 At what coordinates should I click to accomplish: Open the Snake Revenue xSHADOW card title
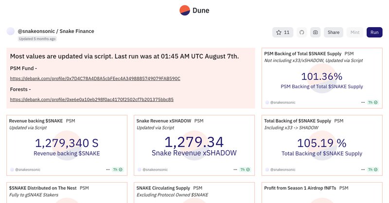tap(164, 121)
